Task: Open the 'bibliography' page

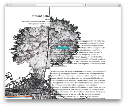Action: [x=45, y=26]
